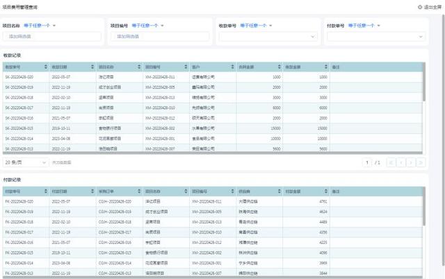Open the 项目名称 filter condition dropdown

(x=40, y=26)
